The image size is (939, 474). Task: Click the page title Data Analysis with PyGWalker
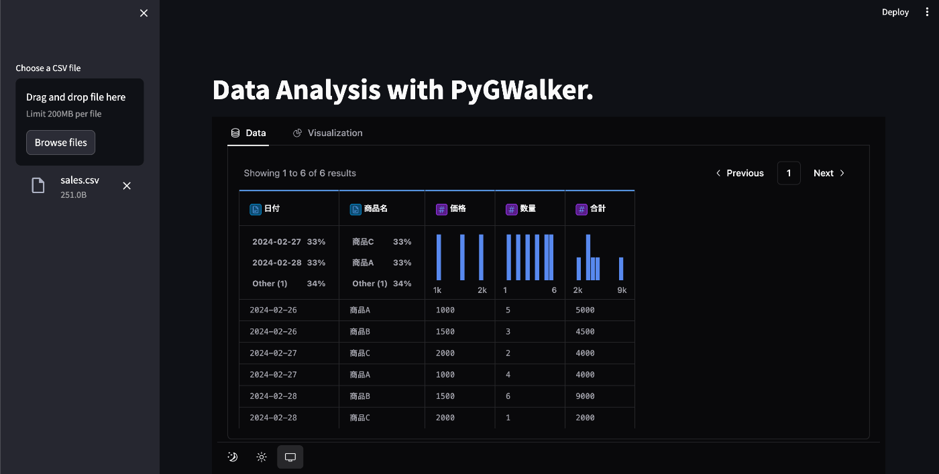tap(402, 90)
